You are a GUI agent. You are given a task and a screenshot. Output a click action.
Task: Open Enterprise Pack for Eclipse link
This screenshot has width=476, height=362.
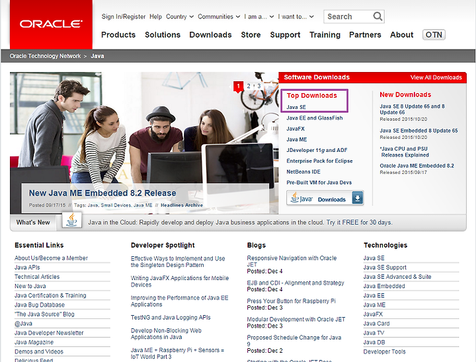point(320,161)
